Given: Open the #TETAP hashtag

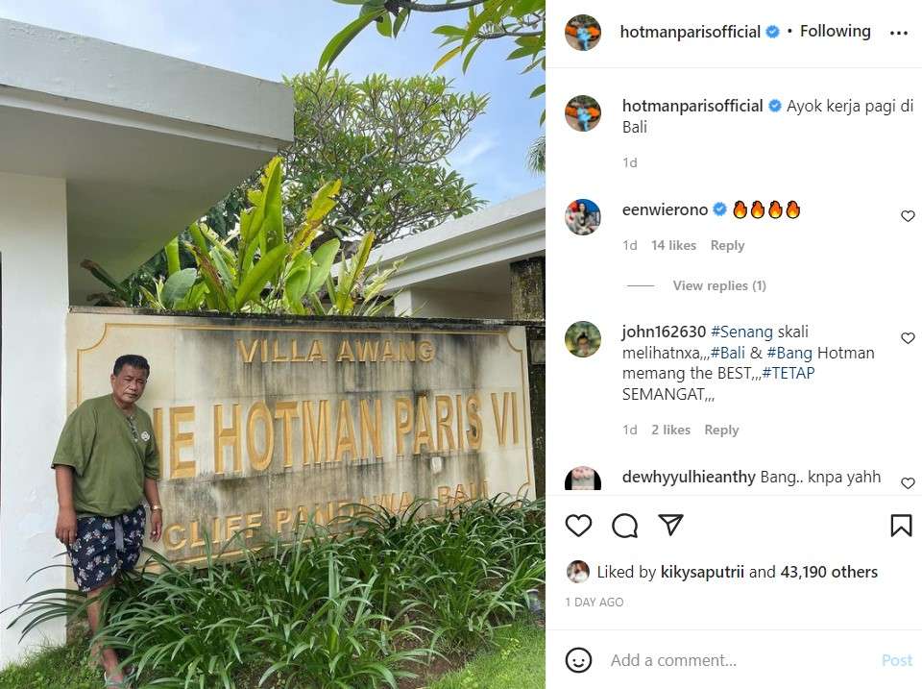Looking at the screenshot, I should click(788, 373).
